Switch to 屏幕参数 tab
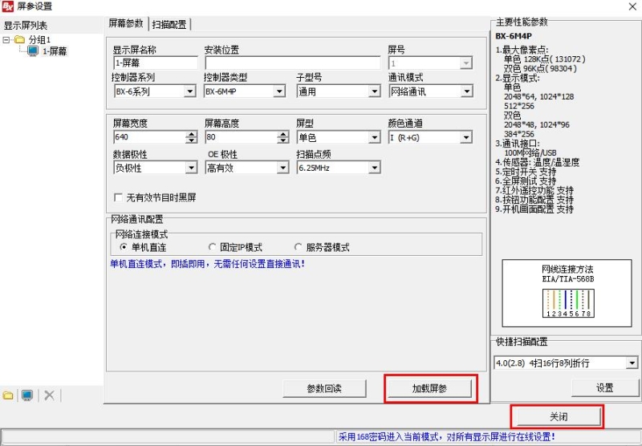Viewport: 642px width, 446px height. (126, 24)
